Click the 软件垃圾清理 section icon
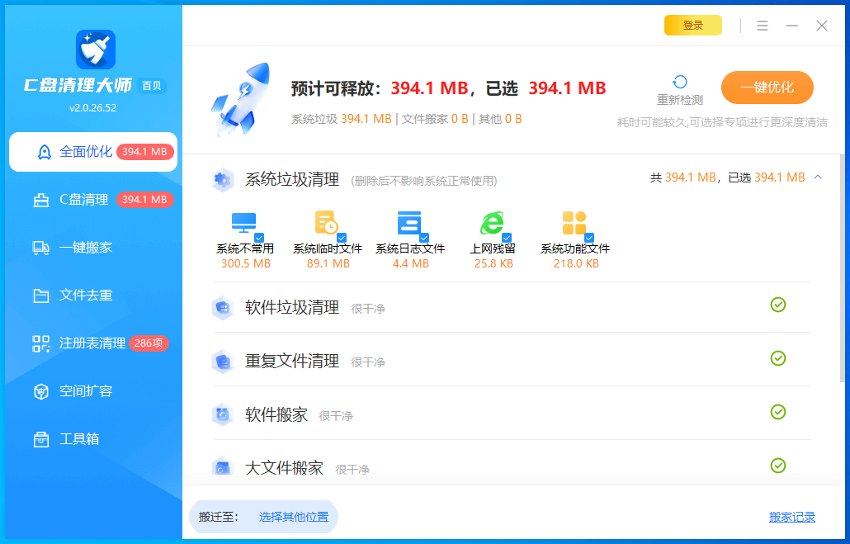The image size is (850, 544). click(x=222, y=308)
